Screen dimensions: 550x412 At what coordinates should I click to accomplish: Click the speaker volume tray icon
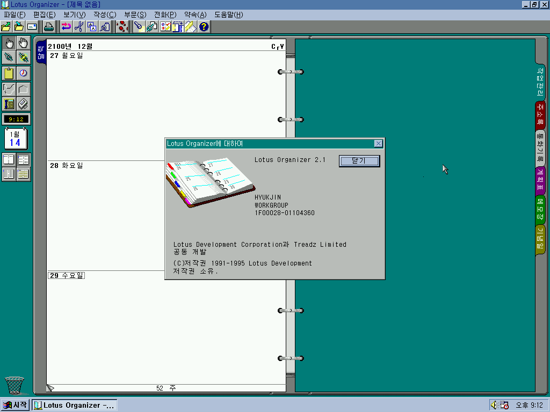click(x=494, y=405)
